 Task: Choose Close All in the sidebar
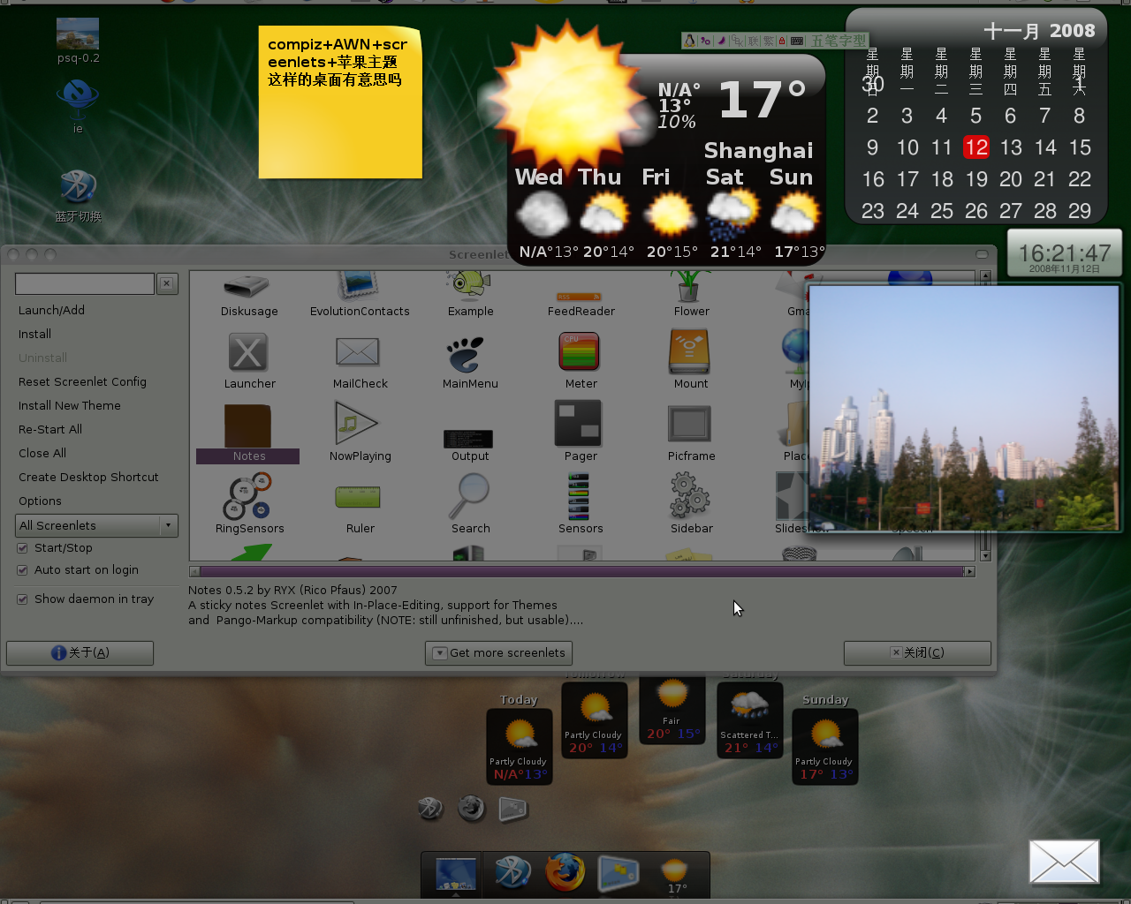[x=42, y=453]
